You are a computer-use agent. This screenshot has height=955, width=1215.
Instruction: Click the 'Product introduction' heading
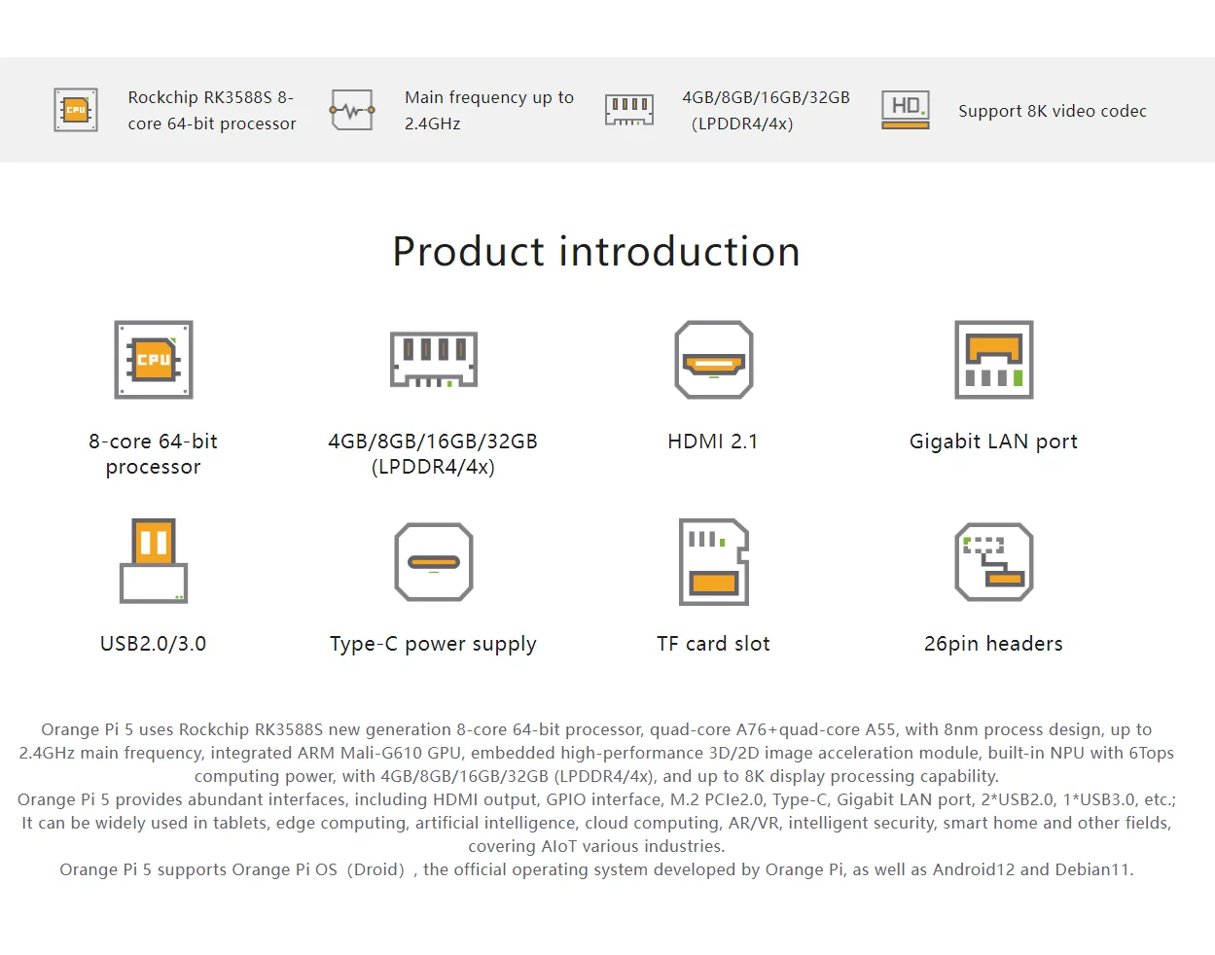pyautogui.click(x=596, y=252)
